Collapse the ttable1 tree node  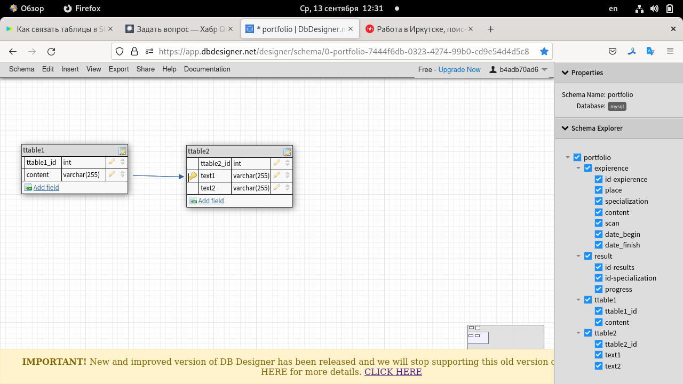click(x=578, y=300)
